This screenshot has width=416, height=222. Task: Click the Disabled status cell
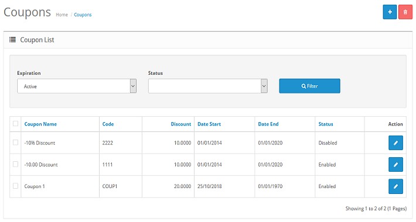pyautogui.click(x=328, y=143)
